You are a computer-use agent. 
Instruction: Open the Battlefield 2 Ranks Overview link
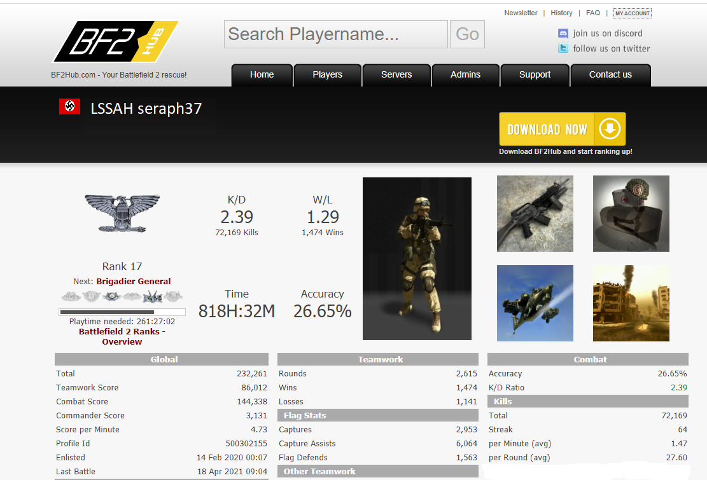pyautogui.click(x=122, y=336)
